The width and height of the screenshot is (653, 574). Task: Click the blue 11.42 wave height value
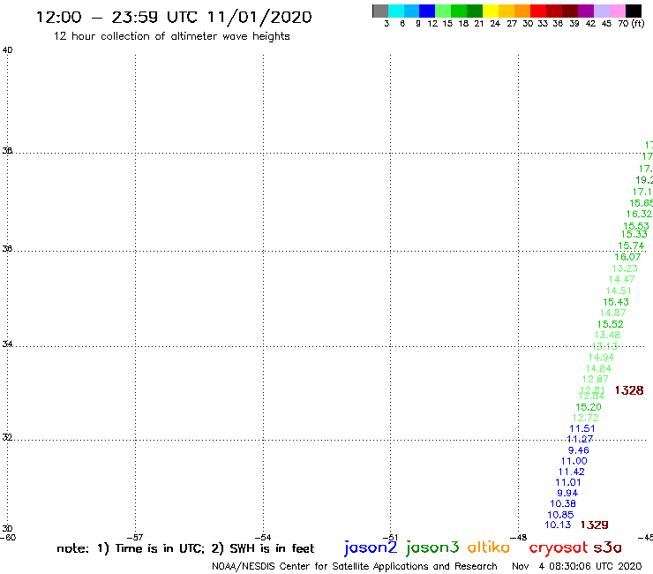[x=572, y=472]
